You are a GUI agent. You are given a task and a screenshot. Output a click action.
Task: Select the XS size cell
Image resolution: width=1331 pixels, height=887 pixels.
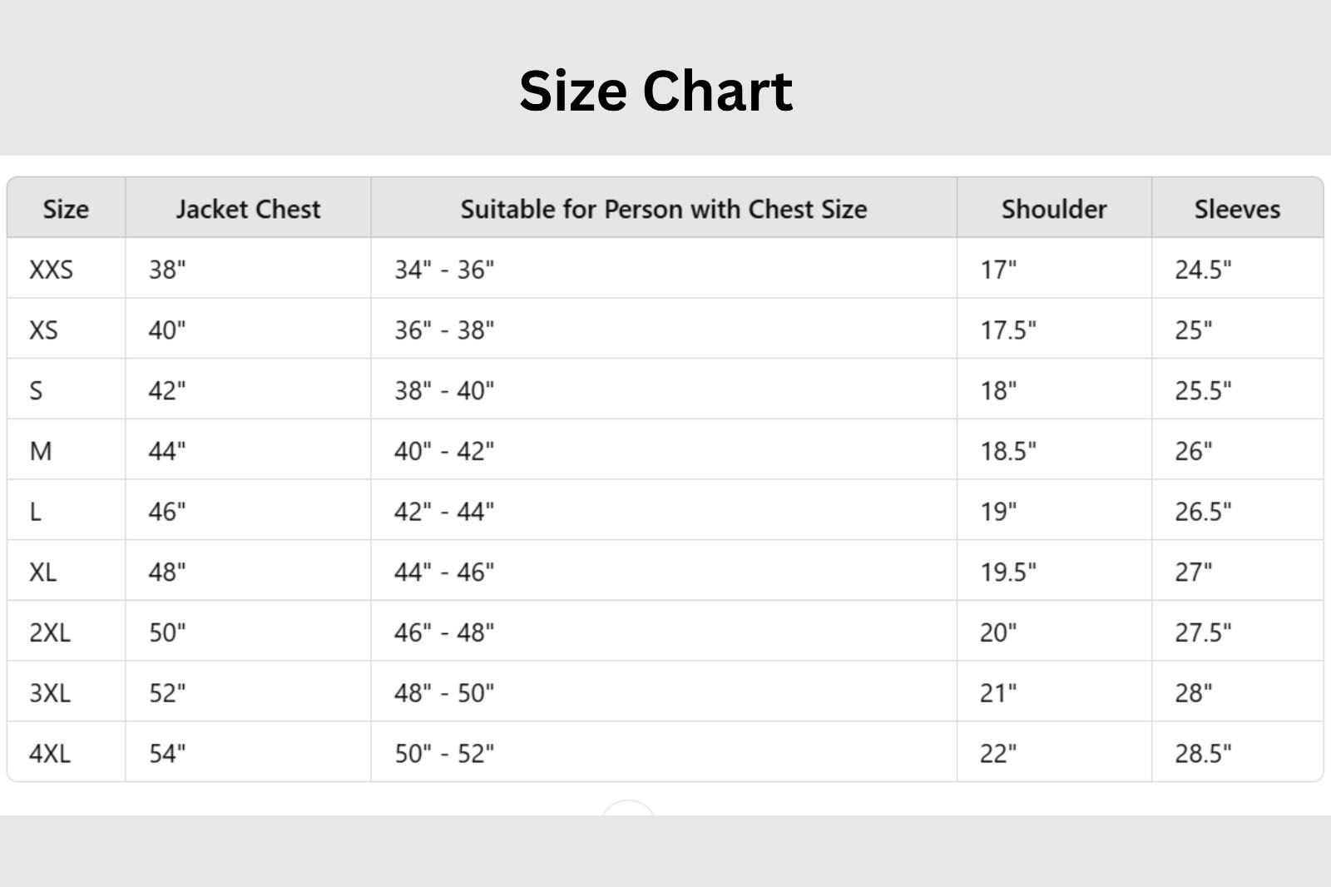[x=44, y=330]
